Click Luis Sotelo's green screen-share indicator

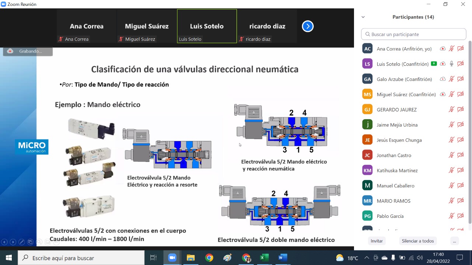[x=434, y=64]
